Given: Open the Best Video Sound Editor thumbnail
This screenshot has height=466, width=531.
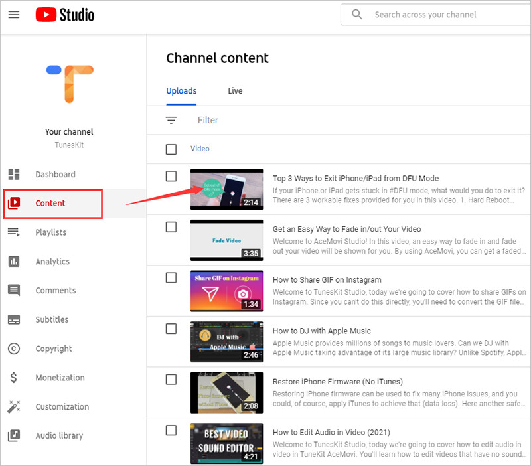Looking at the screenshot, I should [x=226, y=443].
